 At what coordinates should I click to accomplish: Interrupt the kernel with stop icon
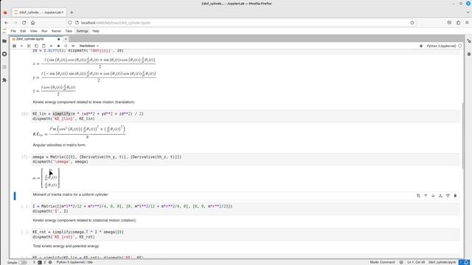[58, 46]
